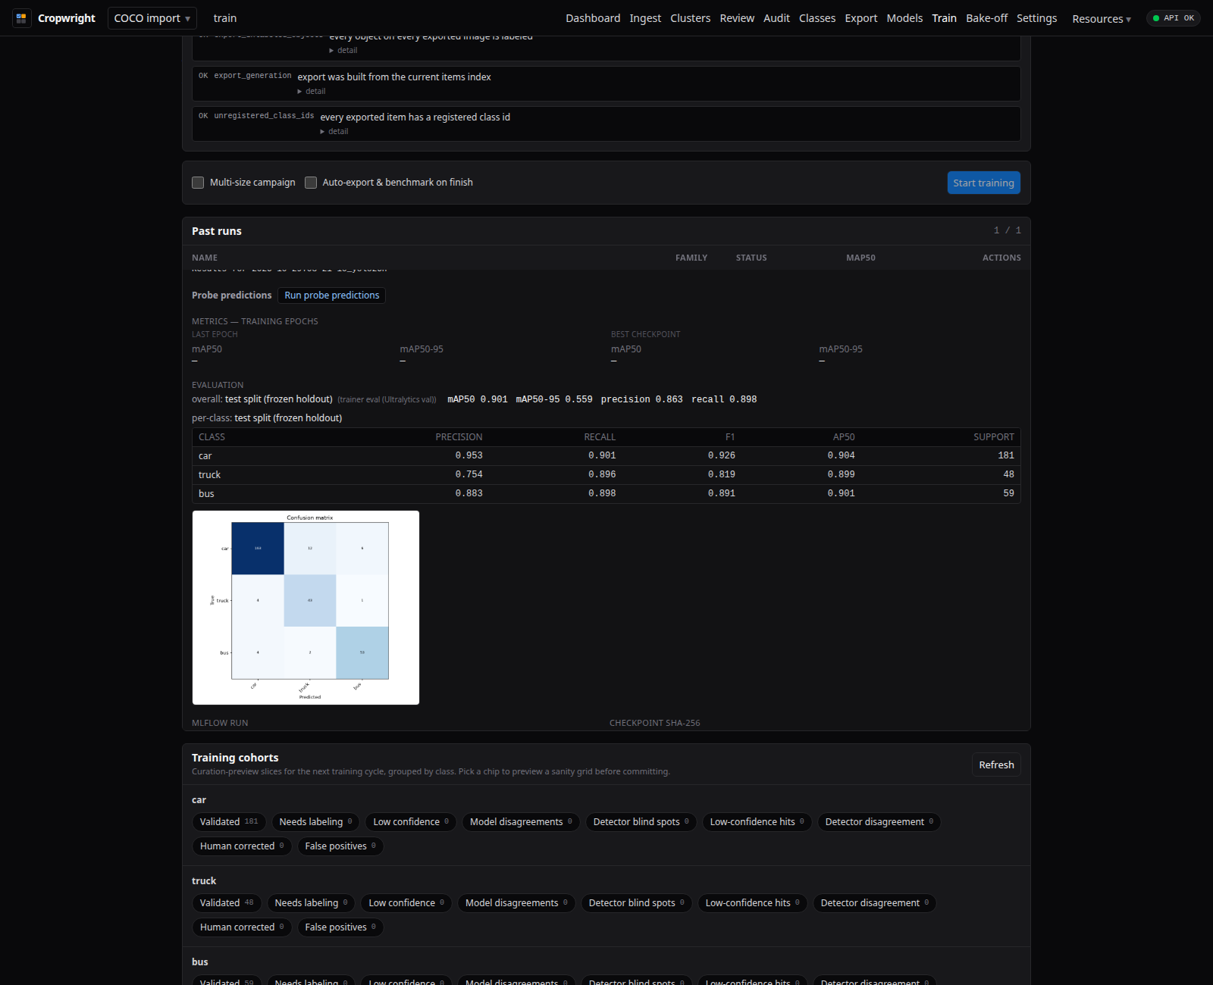The width and height of the screenshot is (1213, 985).
Task: Open the Resources dropdown menu
Action: (x=1101, y=19)
